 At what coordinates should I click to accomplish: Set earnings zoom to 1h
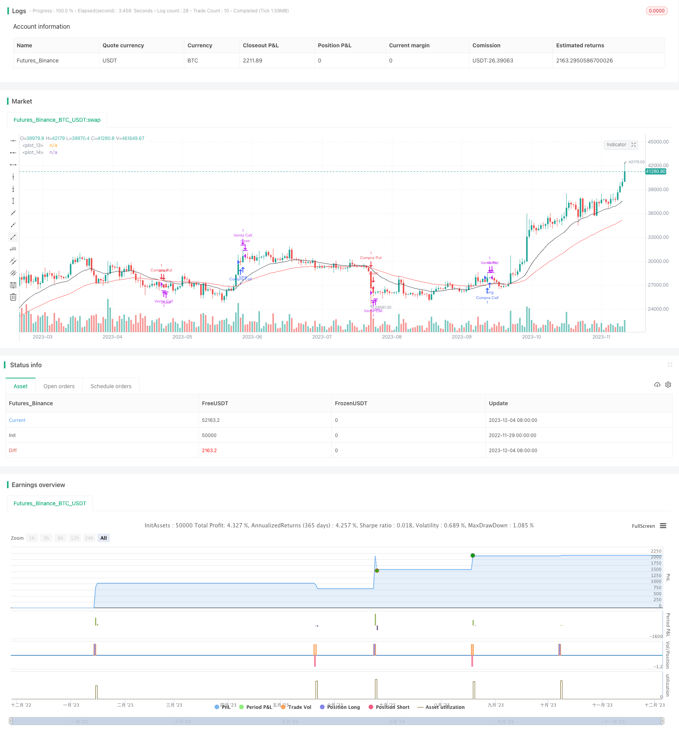[x=32, y=538]
